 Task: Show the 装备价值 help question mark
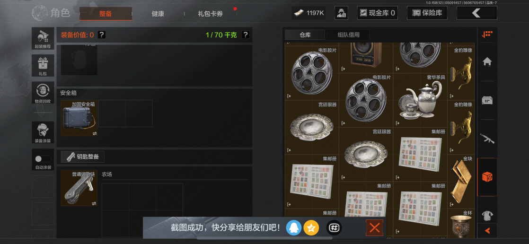tap(102, 35)
